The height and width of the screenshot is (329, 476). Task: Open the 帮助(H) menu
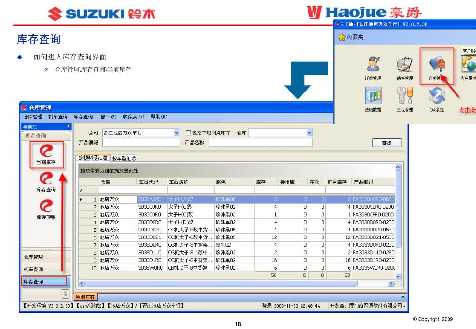coord(159,117)
